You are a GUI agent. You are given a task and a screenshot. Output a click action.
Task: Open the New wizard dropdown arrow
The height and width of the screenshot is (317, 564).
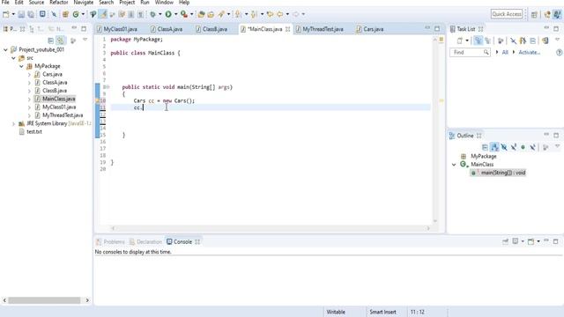[x=13, y=14]
